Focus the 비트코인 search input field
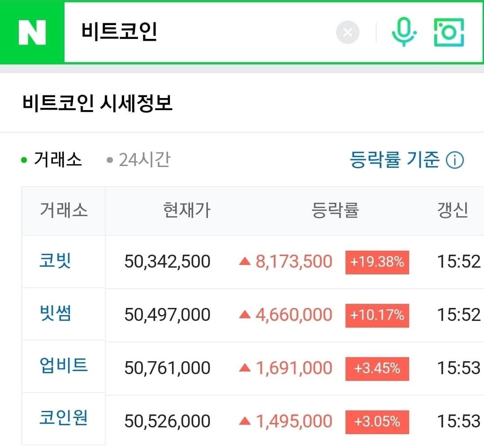This screenshot has height=448, width=484. click(198, 32)
